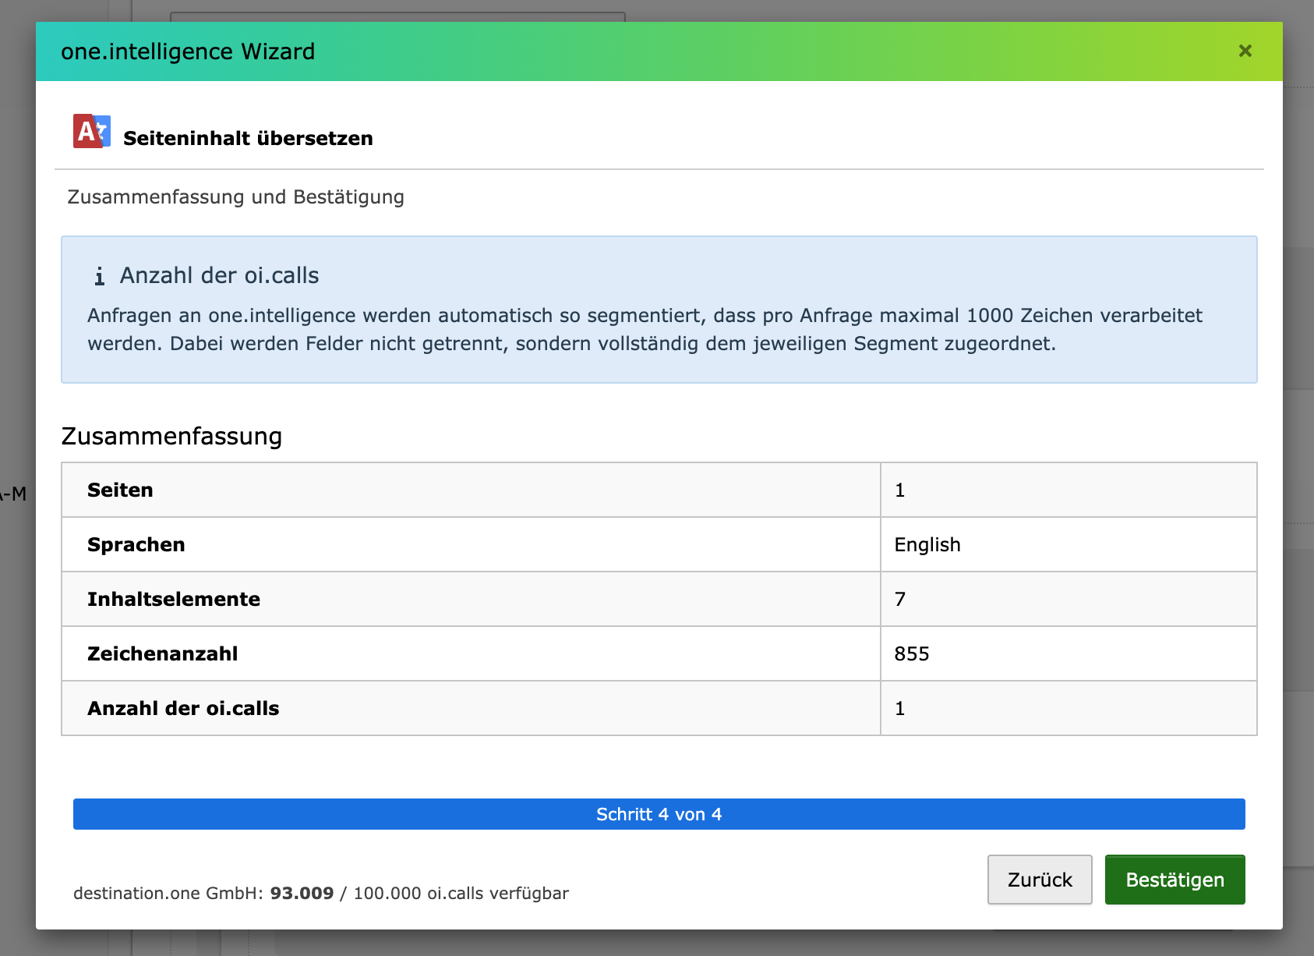The width and height of the screenshot is (1314, 956).
Task: Click the Anzahl der oi.calls table row label
Action: (x=182, y=708)
